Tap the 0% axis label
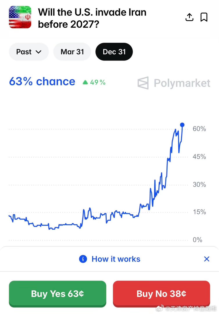Image resolution: width=219 pixels, height=314 pixels. point(198,240)
